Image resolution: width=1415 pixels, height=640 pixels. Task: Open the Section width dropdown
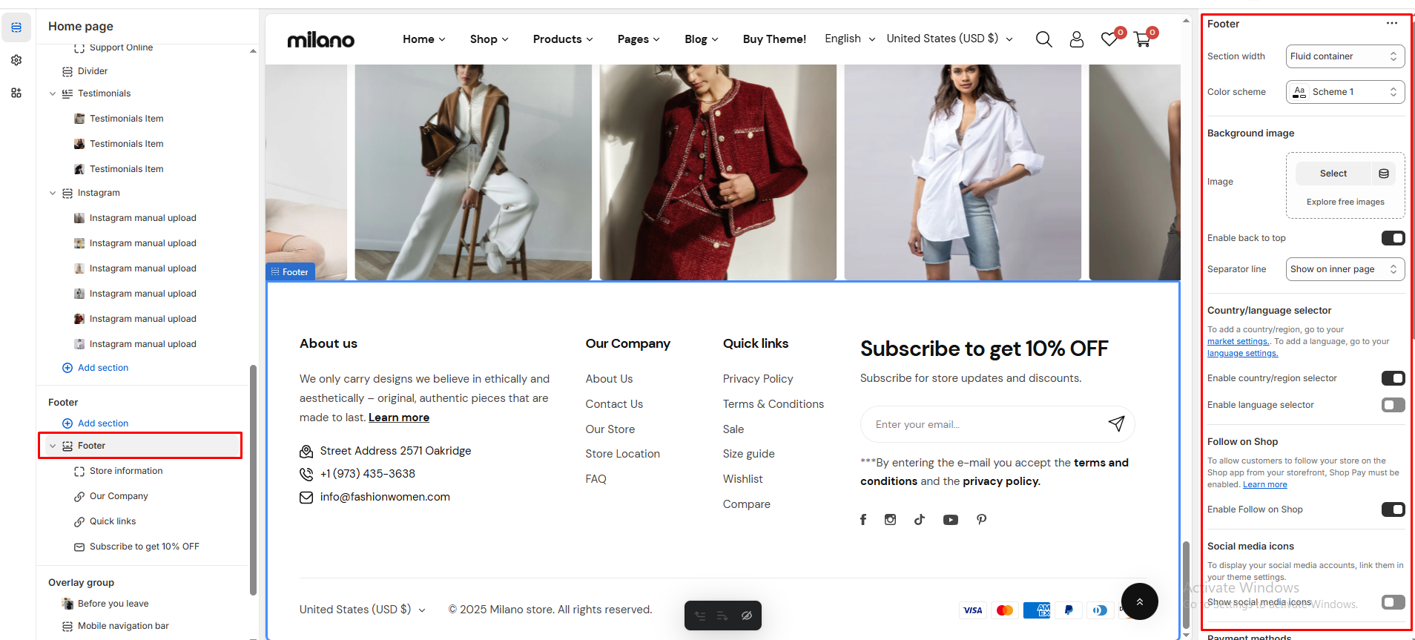tap(1345, 56)
